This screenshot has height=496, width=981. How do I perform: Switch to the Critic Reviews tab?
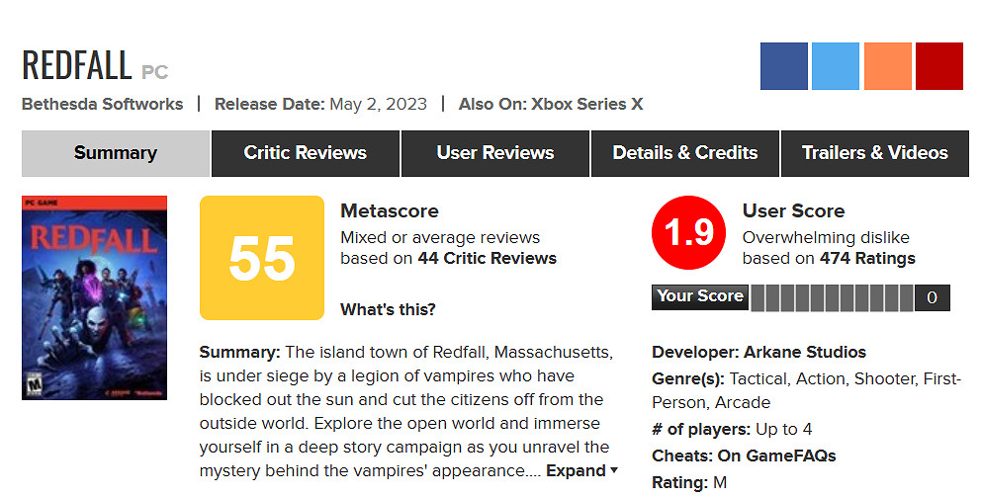tap(305, 153)
